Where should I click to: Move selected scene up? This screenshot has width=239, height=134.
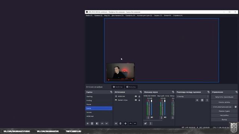click(102, 124)
